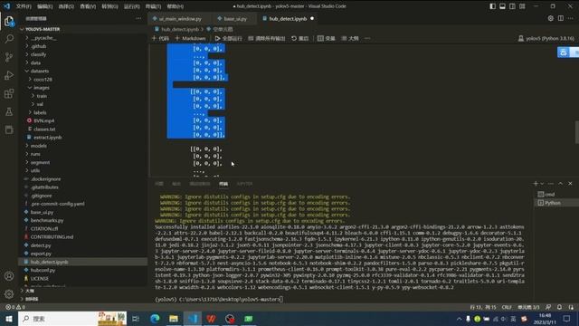Open the Explorer view in activity bar
Viewport: 579px width, 326px height.
(9, 22)
